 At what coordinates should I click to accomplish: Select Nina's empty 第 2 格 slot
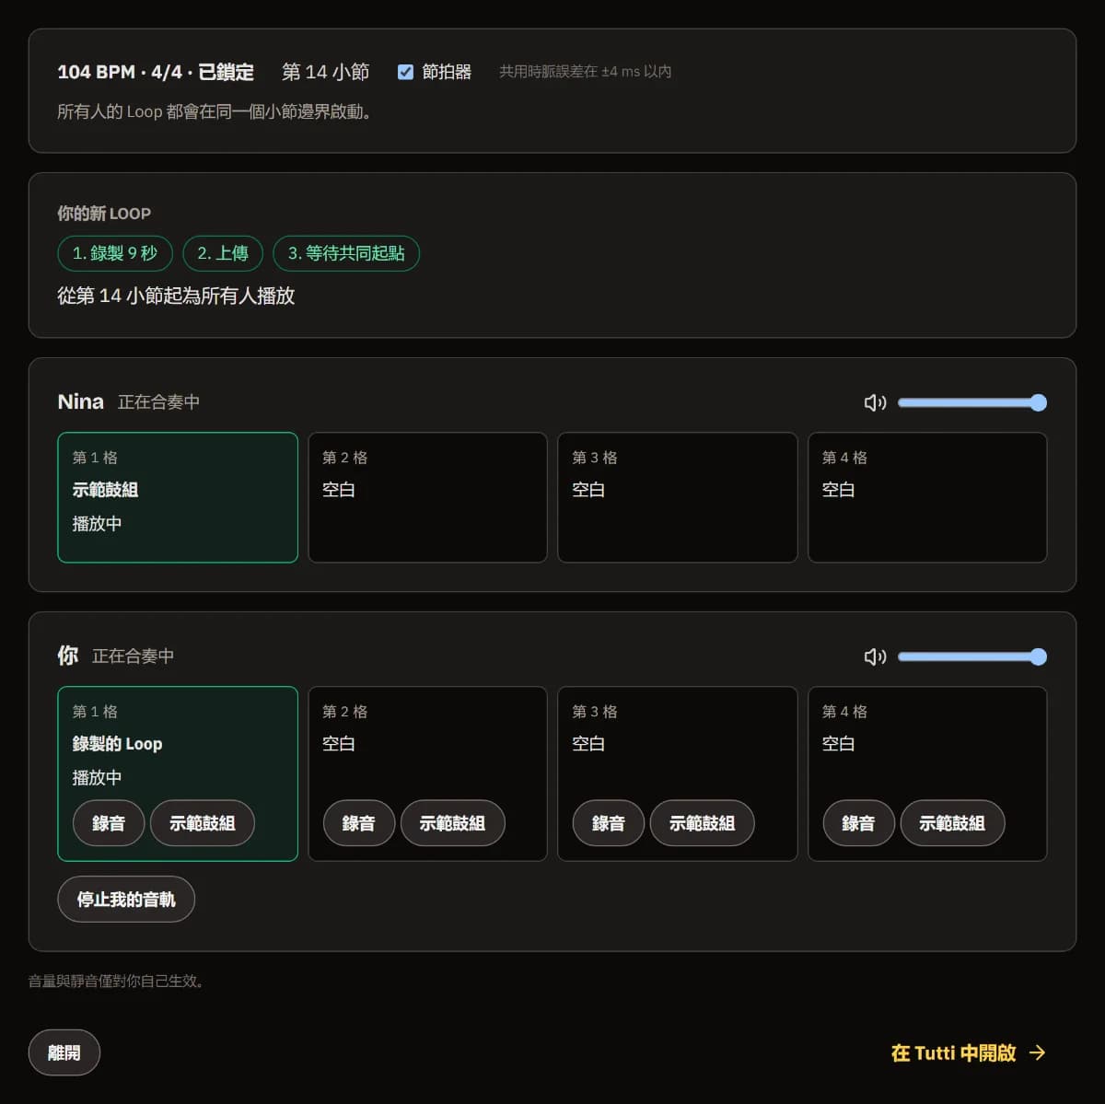(427, 497)
